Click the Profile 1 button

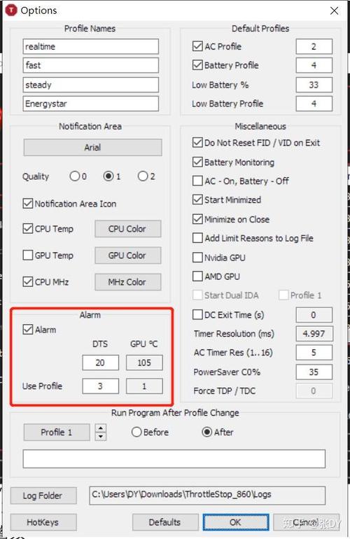pyautogui.click(x=57, y=432)
